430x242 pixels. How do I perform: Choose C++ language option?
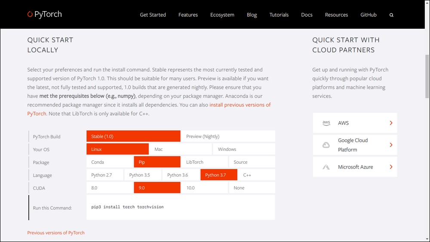click(257, 175)
